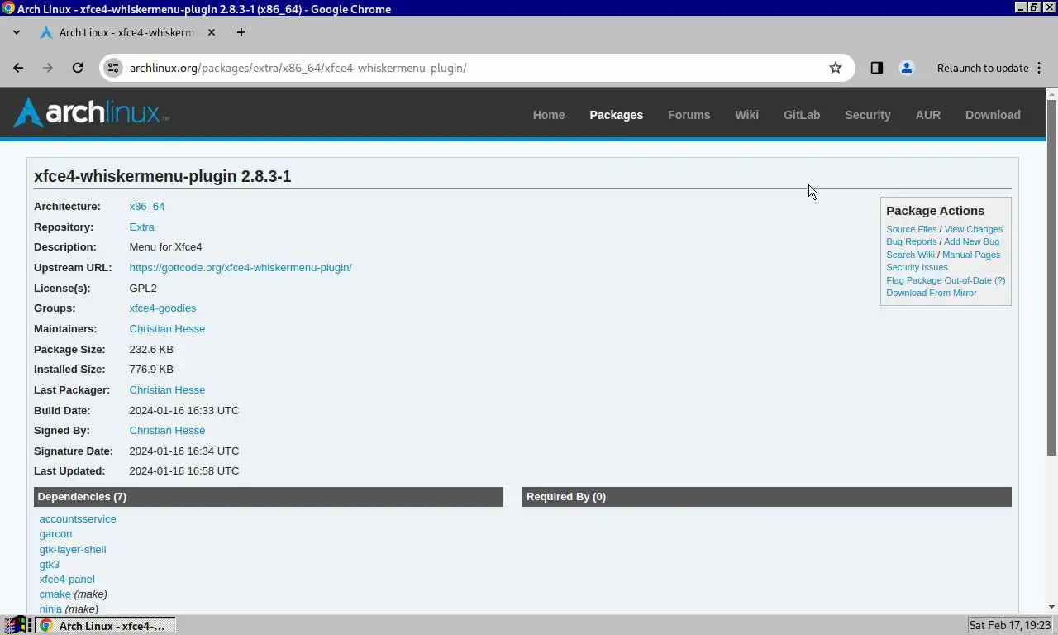Viewport: 1058px width, 635px height.
Task: Go back to the previous page
Action: coord(18,68)
